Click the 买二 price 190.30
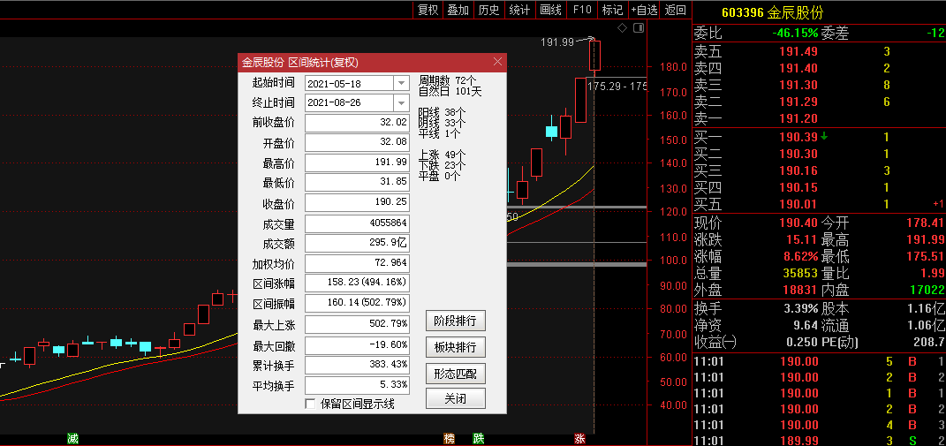The height and width of the screenshot is (446, 946). pos(798,154)
